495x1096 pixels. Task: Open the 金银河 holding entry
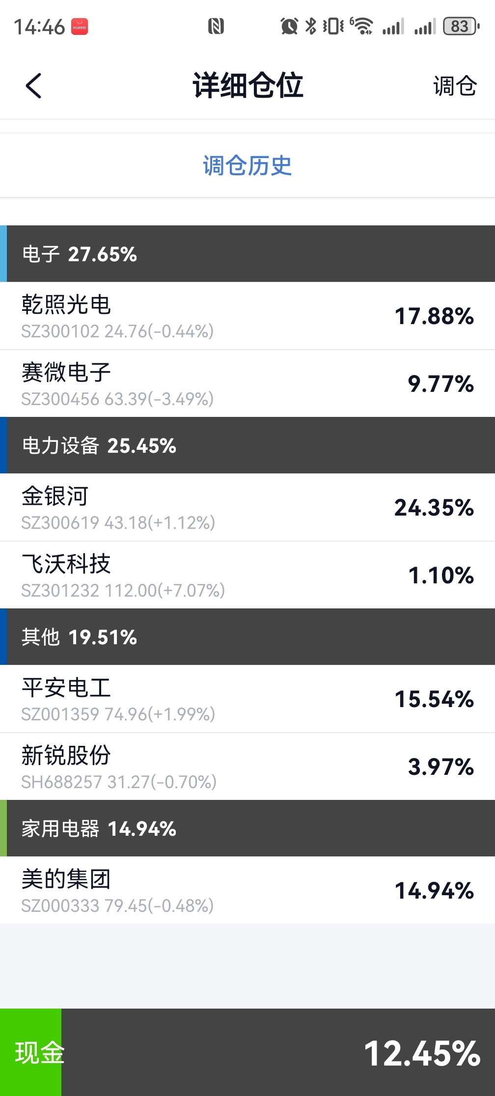pos(247,507)
